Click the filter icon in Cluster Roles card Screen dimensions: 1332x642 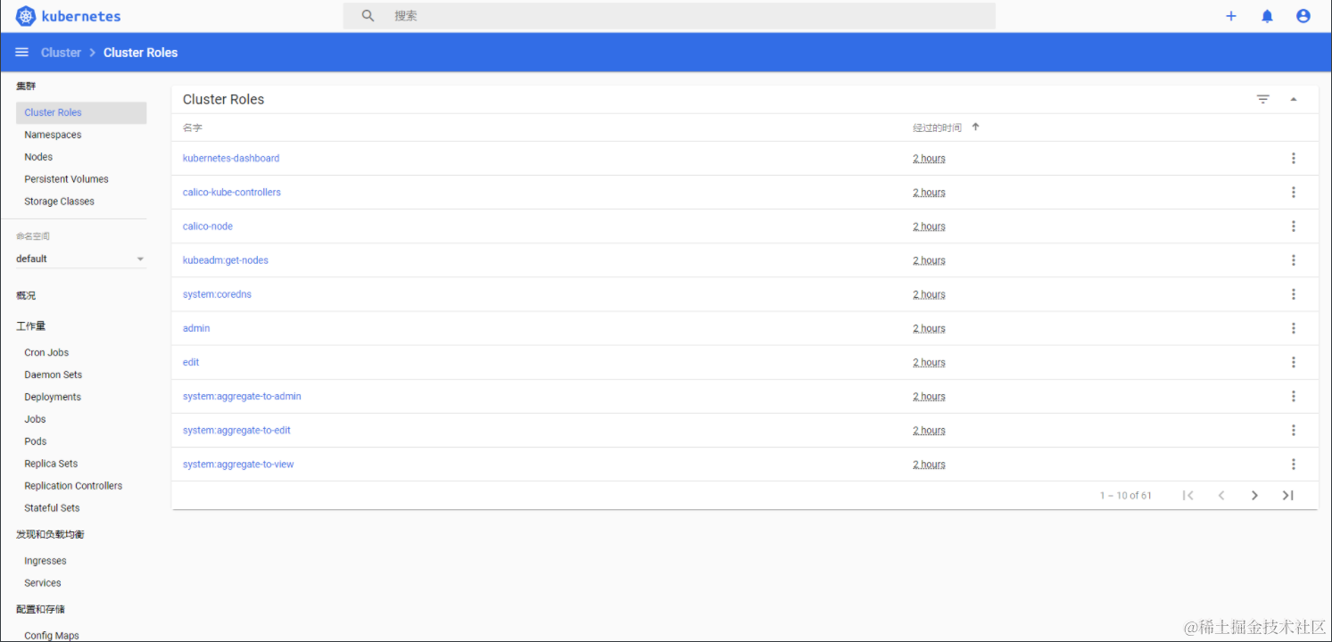(1263, 99)
